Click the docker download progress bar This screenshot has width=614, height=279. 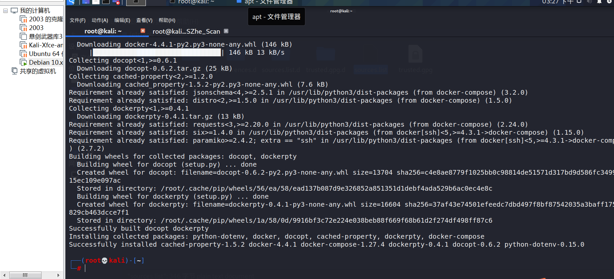point(156,52)
